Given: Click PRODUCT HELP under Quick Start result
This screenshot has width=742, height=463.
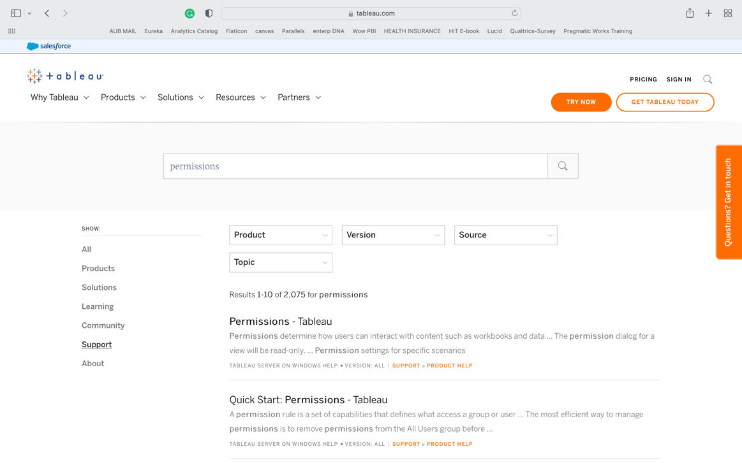Looking at the screenshot, I should pyautogui.click(x=450, y=444).
